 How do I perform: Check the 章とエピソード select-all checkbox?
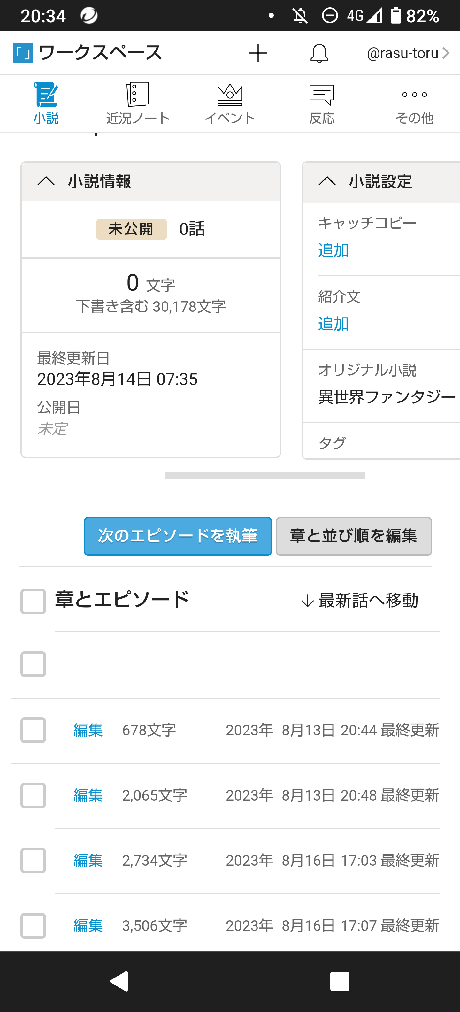click(34, 601)
